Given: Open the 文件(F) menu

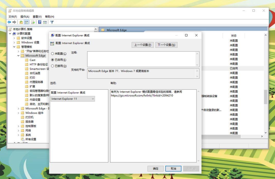Looking at the screenshot, I should coord(13,17).
